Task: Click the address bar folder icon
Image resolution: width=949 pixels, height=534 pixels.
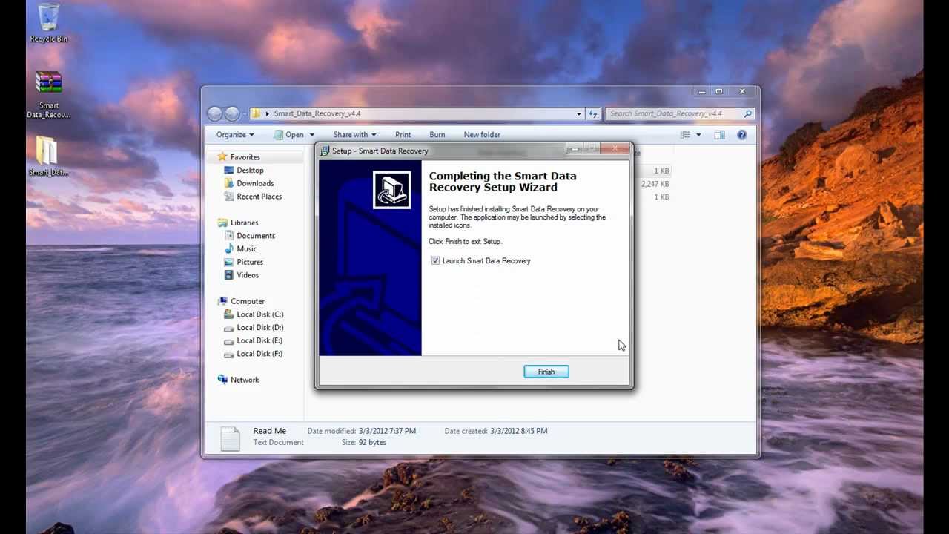Action: [256, 113]
